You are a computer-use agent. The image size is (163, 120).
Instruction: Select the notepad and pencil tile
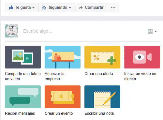click(102, 97)
